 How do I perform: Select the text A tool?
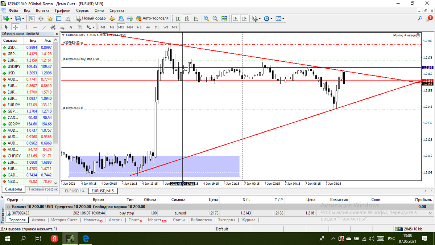pyautogui.click(x=71, y=27)
